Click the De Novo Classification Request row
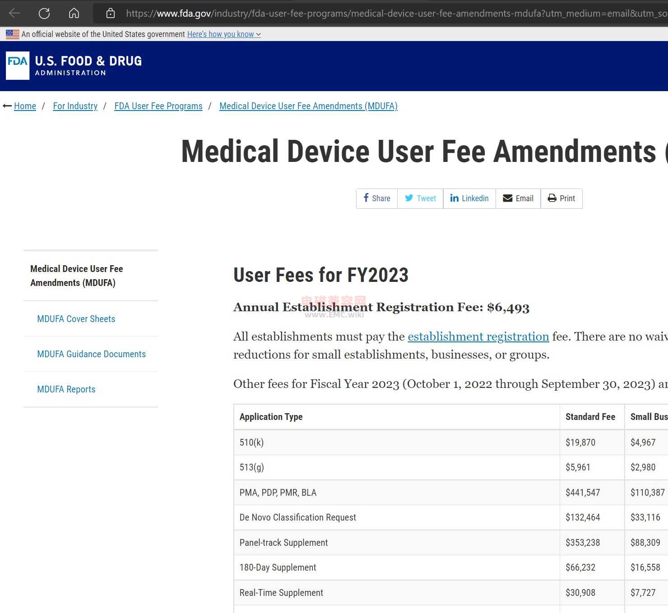The height and width of the screenshot is (613, 668). [x=298, y=517]
